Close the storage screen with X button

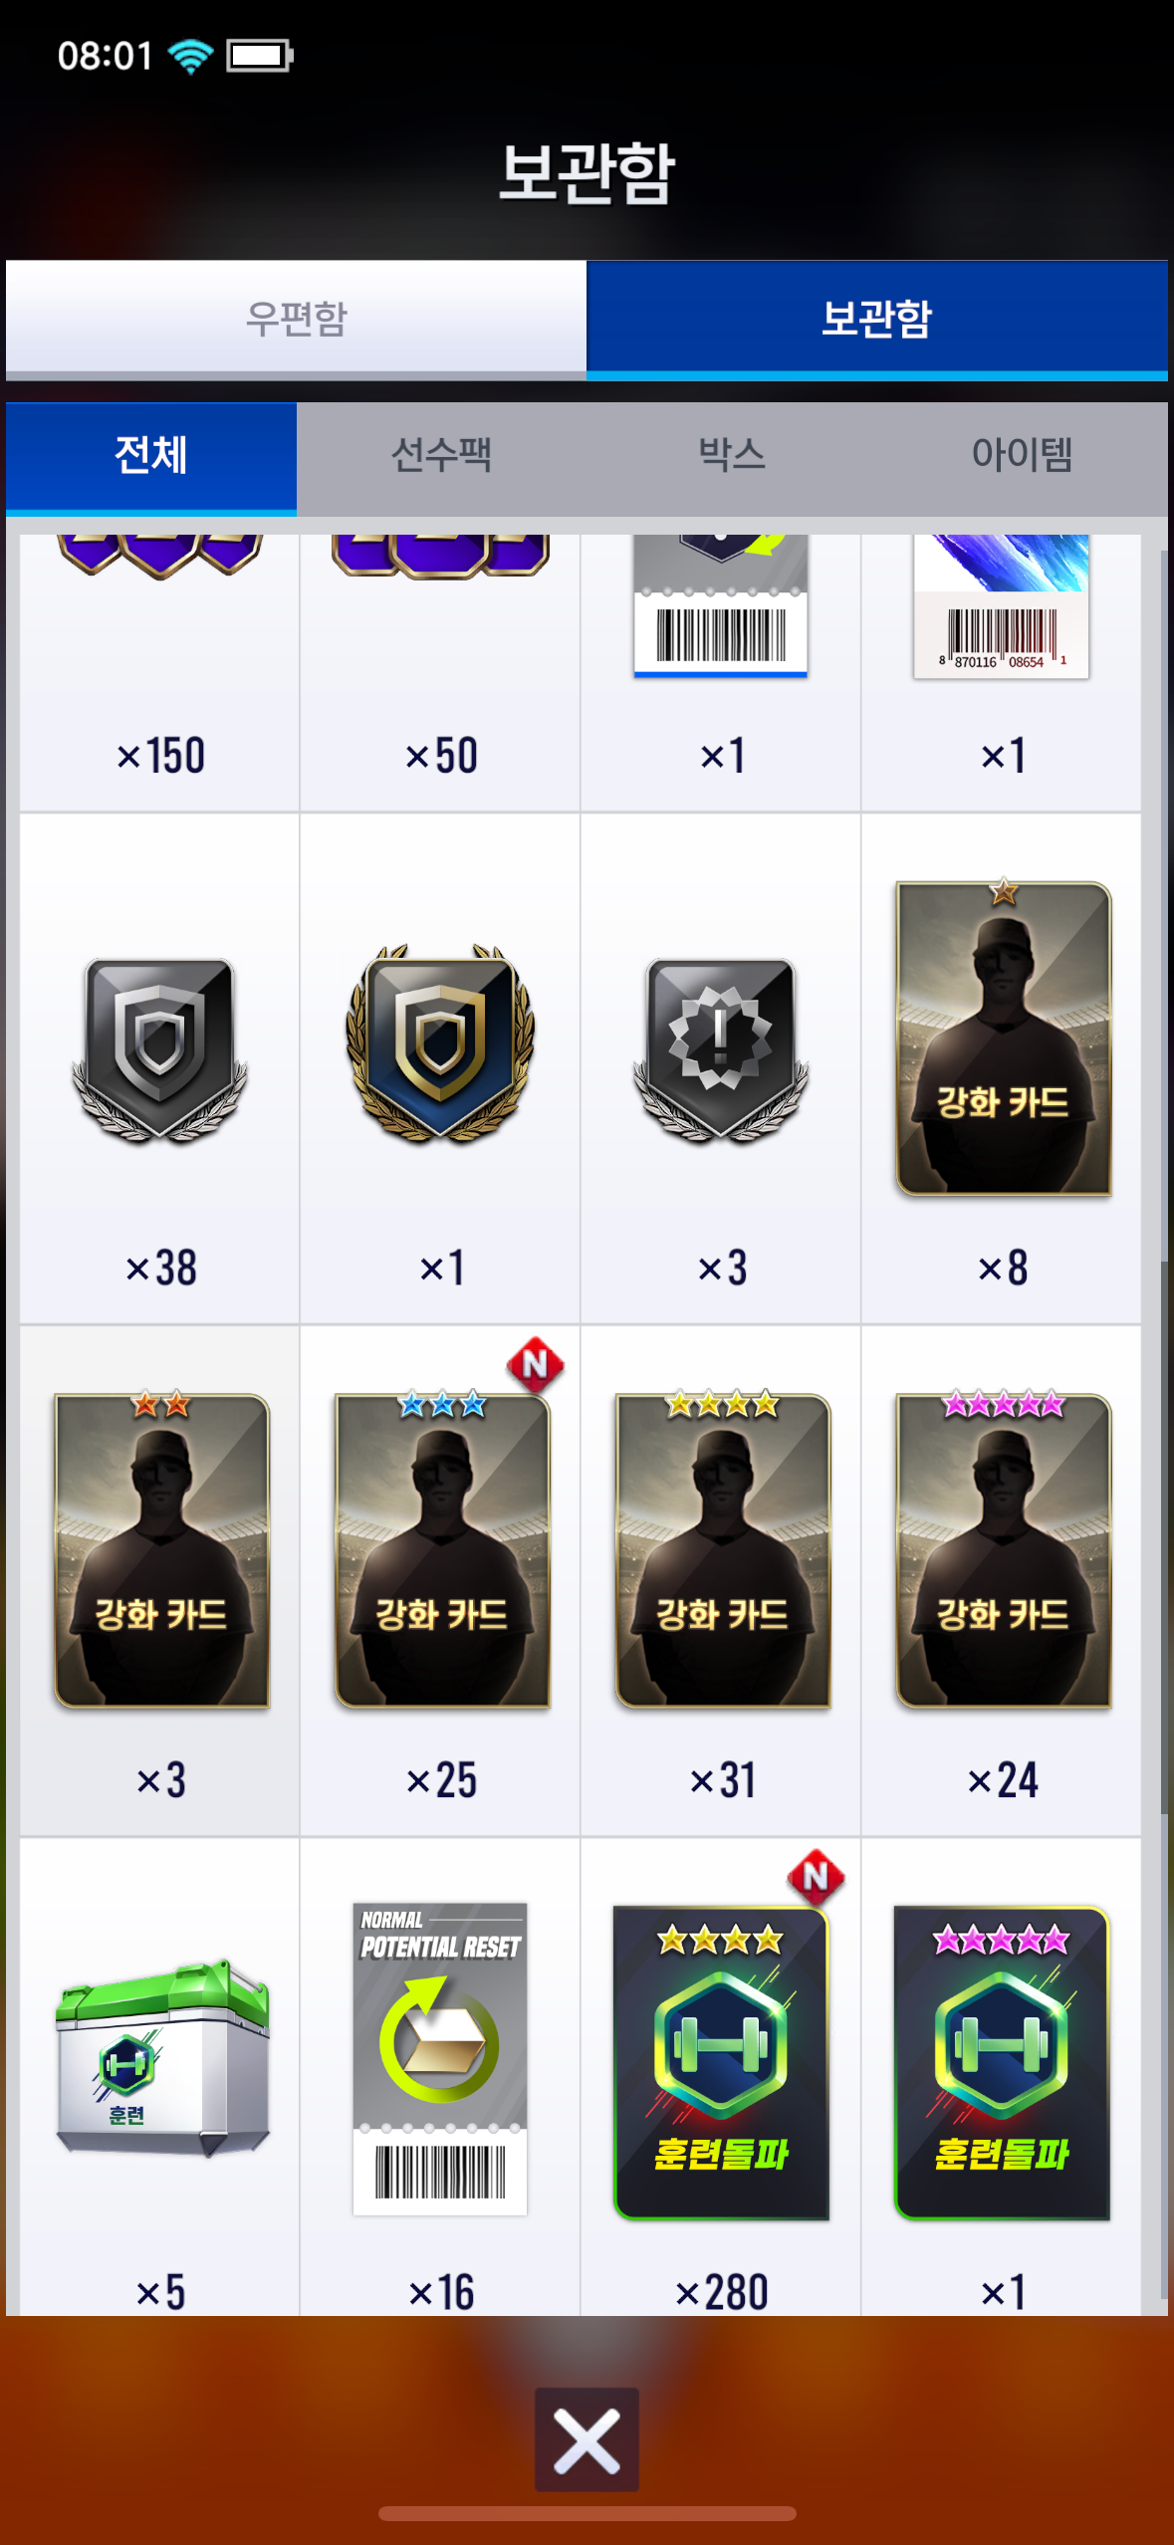tap(587, 2438)
